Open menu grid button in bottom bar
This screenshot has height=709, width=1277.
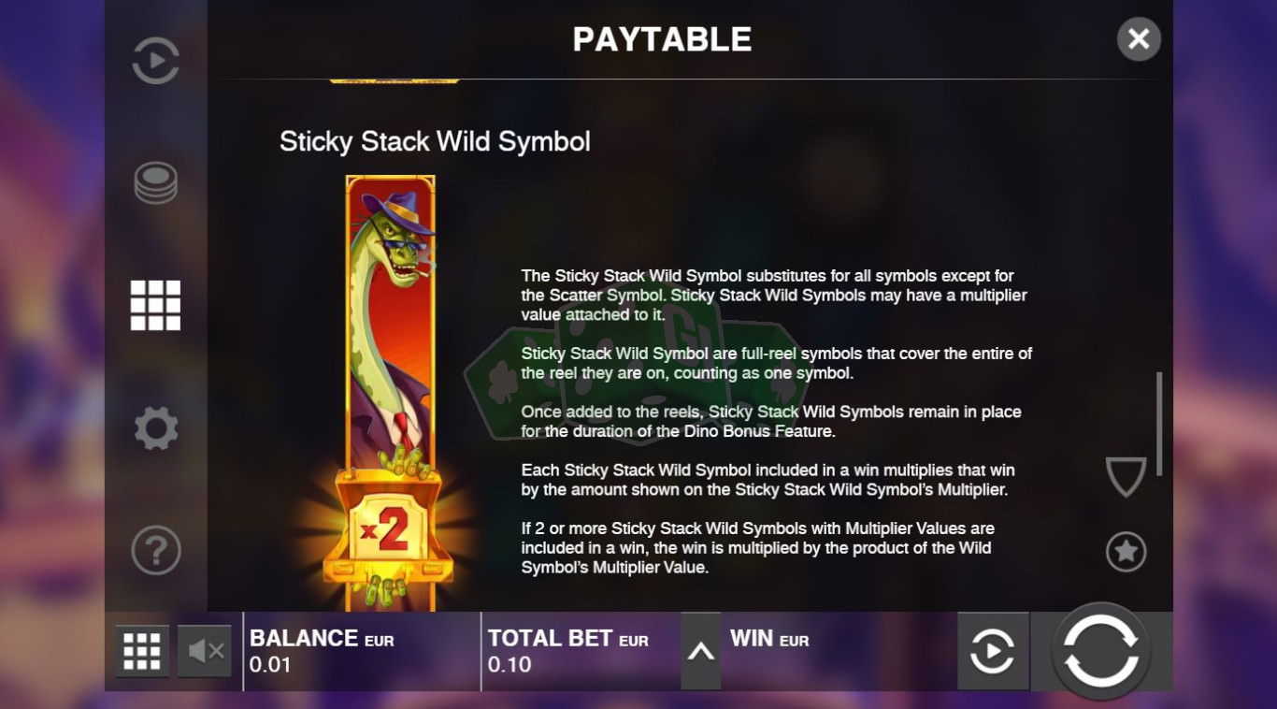pos(142,651)
